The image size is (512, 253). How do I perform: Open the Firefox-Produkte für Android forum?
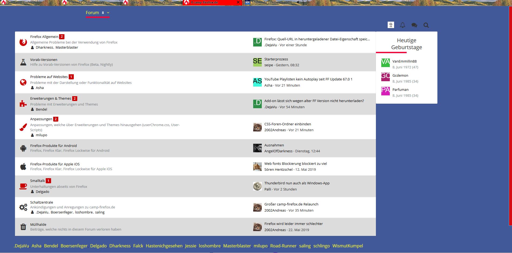pos(53,146)
